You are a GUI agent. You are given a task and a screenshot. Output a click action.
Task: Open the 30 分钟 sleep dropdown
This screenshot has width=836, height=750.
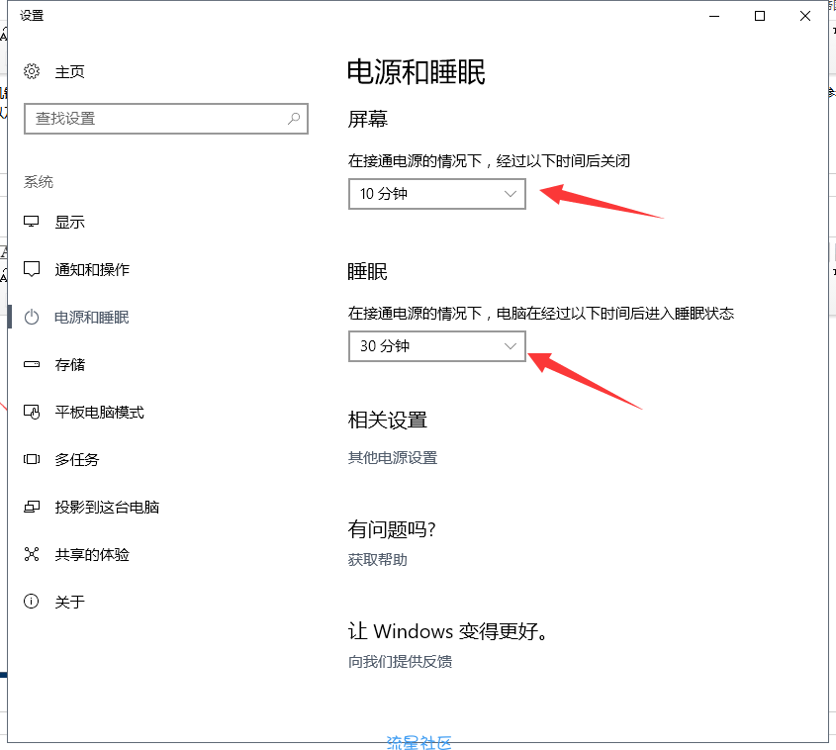coord(437,346)
